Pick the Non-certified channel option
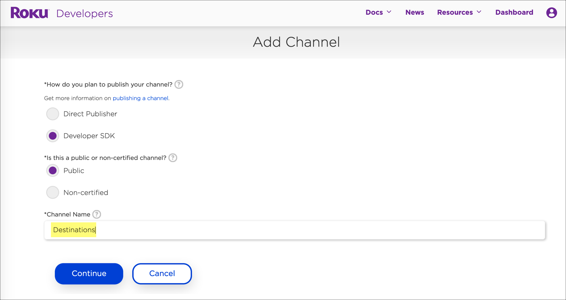 click(x=53, y=193)
